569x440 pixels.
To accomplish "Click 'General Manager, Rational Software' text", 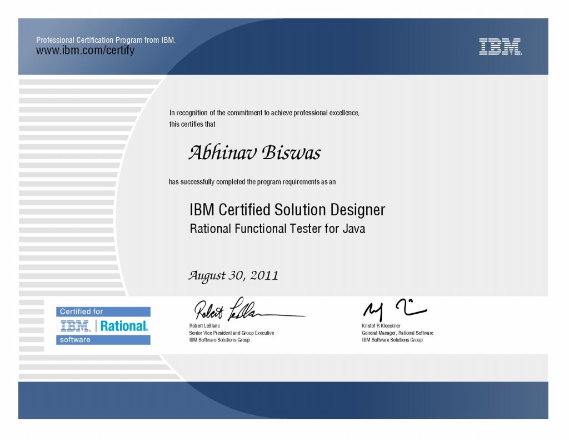I will pyautogui.click(x=397, y=333).
